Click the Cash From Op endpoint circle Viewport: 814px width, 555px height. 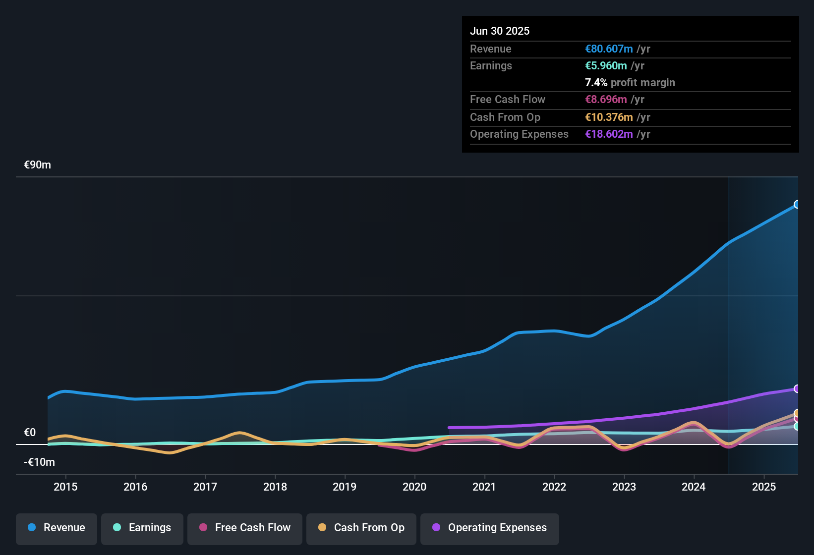pyautogui.click(x=797, y=413)
